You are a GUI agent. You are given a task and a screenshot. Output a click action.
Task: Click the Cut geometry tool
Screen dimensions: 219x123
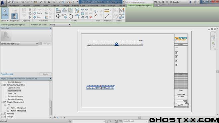(37, 13)
